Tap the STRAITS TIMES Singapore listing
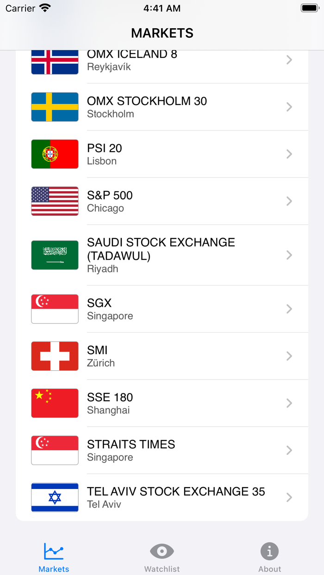Viewport: 324px width, 575px height. point(162,450)
